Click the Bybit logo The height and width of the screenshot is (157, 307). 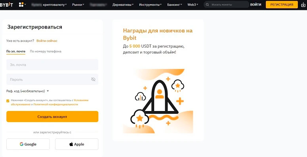pyautogui.click(x=6, y=5)
